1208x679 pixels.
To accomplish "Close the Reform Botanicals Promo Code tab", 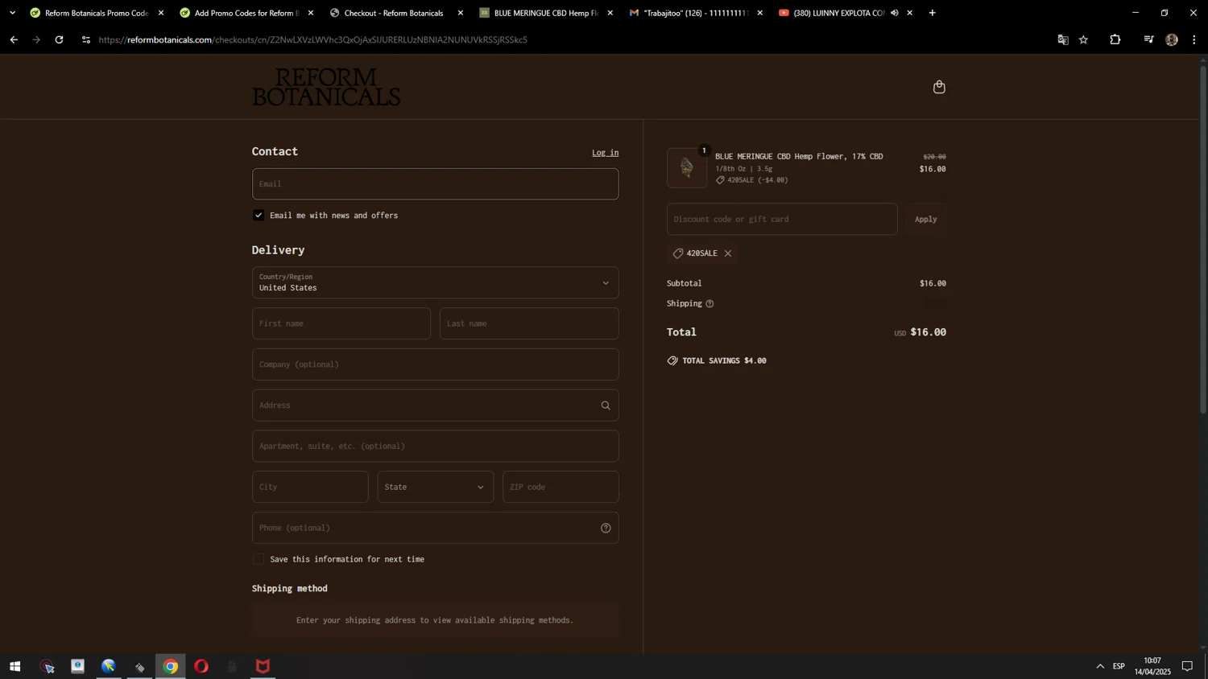I will coord(161,13).
